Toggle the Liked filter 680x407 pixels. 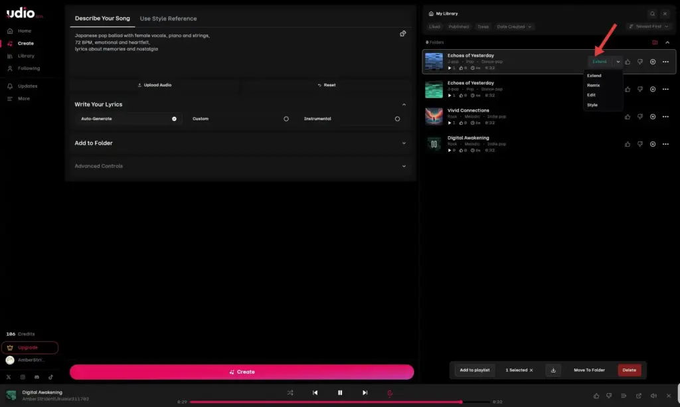(x=434, y=27)
